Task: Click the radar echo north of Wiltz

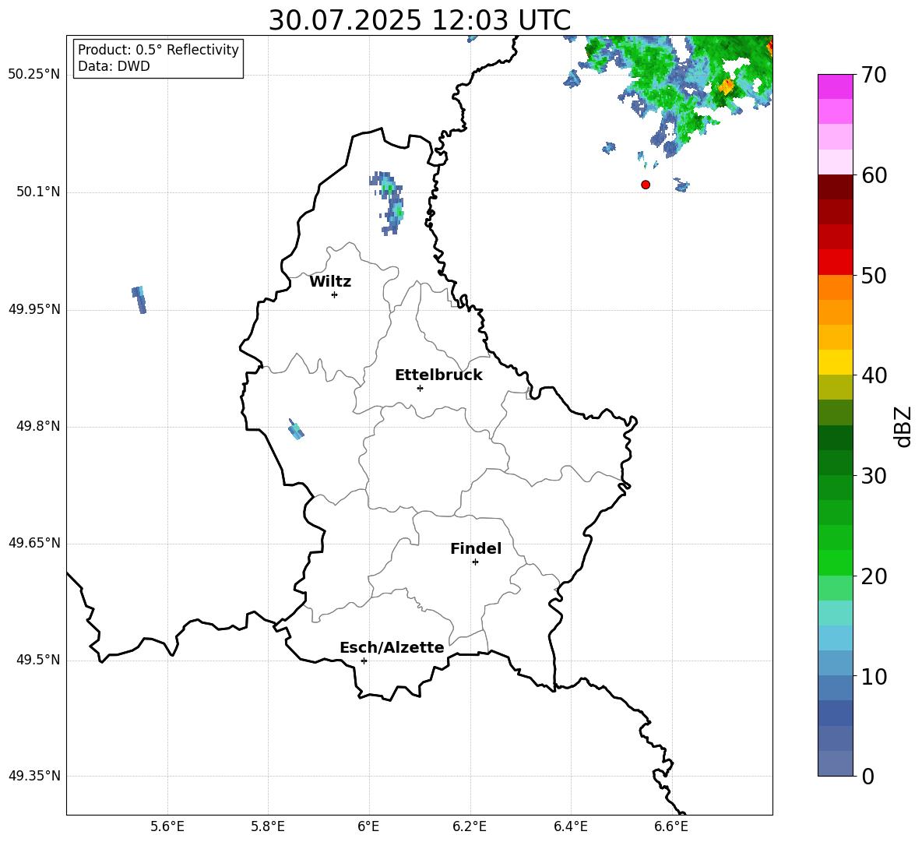Action: tap(388, 203)
